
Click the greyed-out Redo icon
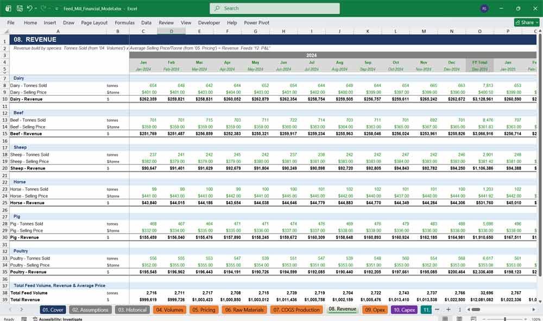[43, 8]
